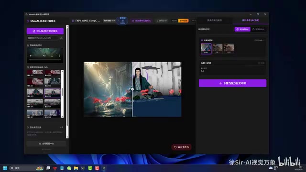306x172 pixels.
Task: Select the second keyframe thumbnail in top row
Action: click(52, 73)
